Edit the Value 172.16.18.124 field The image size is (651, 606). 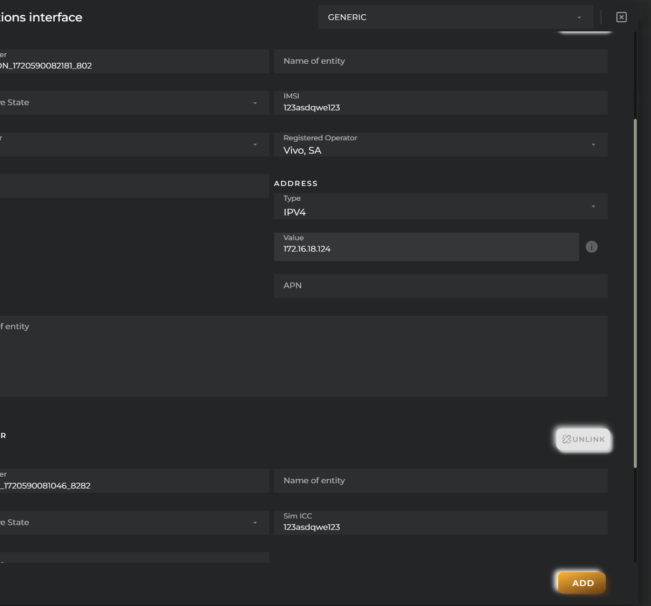click(x=426, y=247)
